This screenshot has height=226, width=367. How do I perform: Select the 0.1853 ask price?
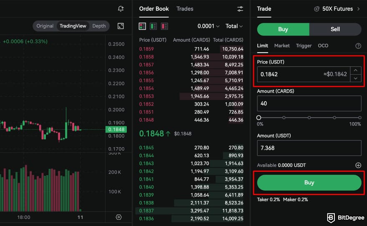146,96
